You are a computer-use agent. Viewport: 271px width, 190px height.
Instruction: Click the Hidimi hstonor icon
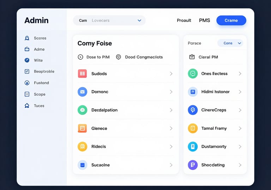click(193, 92)
